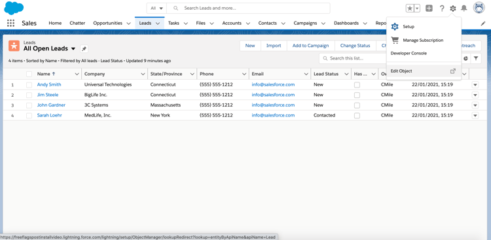Image resolution: width=491 pixels, height=240 pixels.
Task: Open the Dashboards tab
Action: pos(346,23)
